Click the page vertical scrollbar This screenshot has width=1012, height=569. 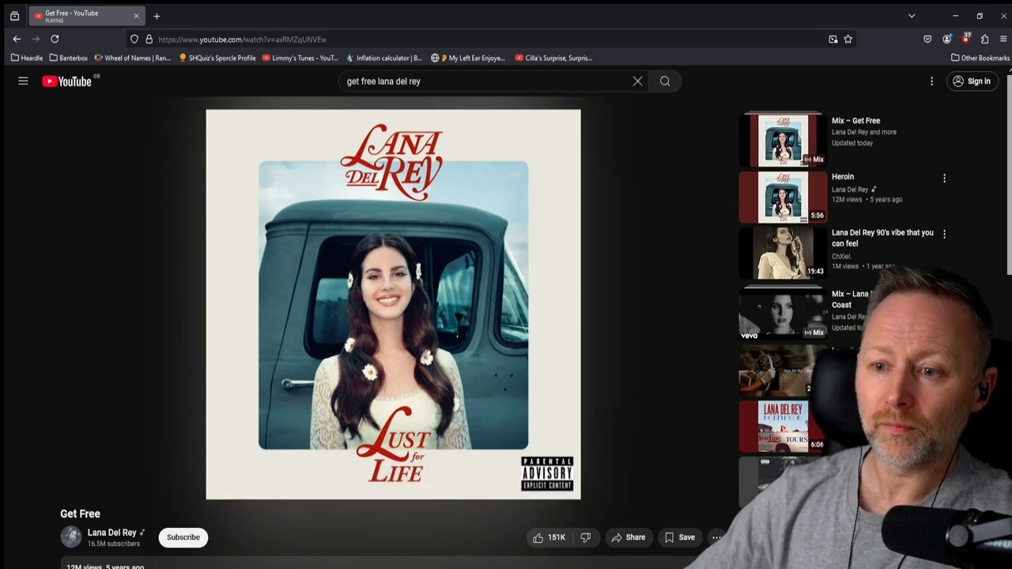[x=1008, y=174]
